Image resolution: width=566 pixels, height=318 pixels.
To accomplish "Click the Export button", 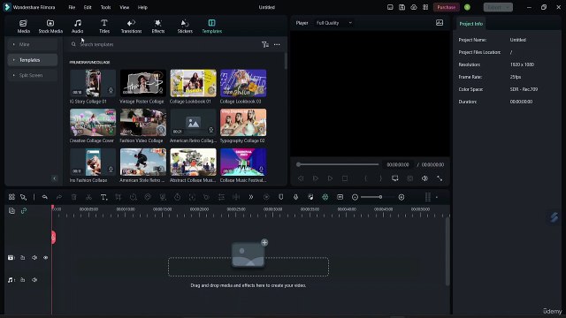I will click(498, 7).
